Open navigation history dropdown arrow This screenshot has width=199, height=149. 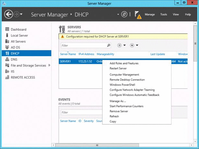[22, 15]
